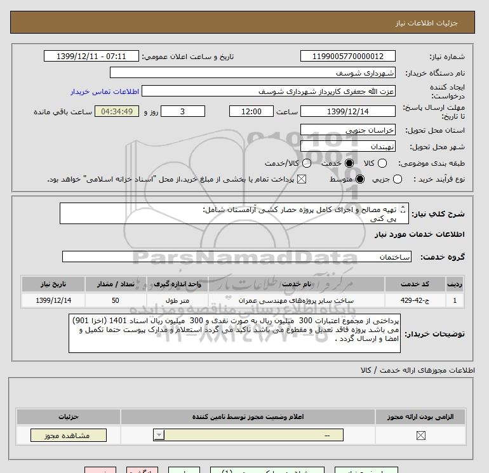Open the license status dropdown arrow
489x473 pixels.
click(x=159, y=435)
